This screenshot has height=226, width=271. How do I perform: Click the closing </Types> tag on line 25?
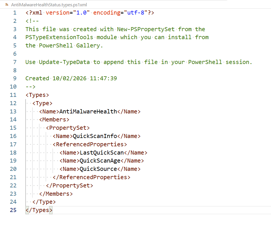[39, 210]
